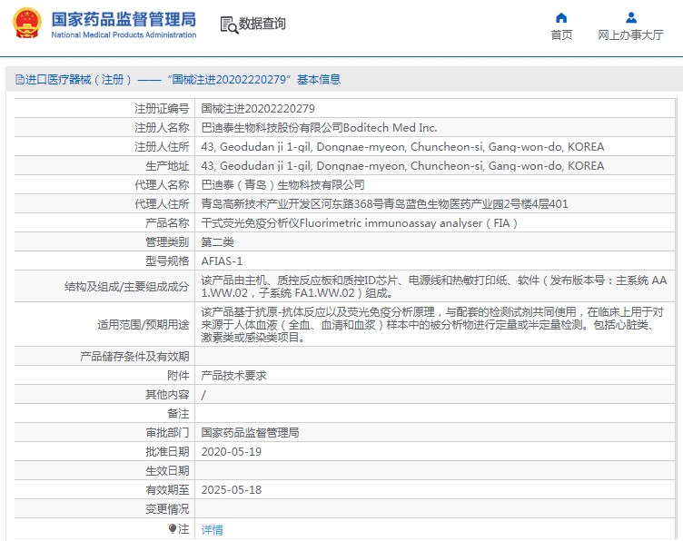Viewport: 683px width, 541px height.
Task: Click the 生效日期 row label
Action: pos(167,471)
